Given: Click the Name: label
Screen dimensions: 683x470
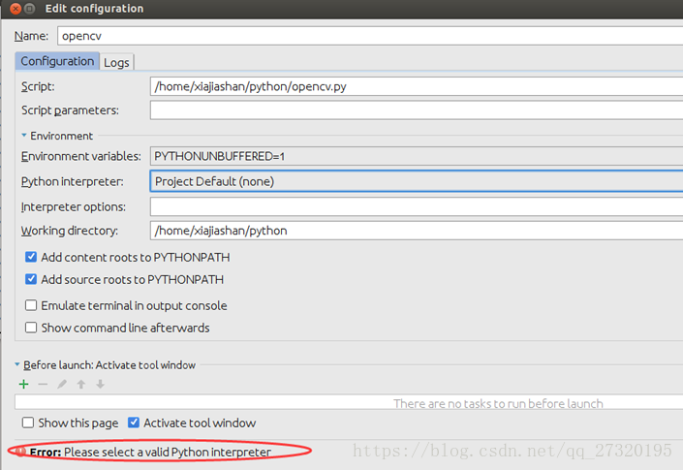Looking at the screenshot, I should 31,36.
